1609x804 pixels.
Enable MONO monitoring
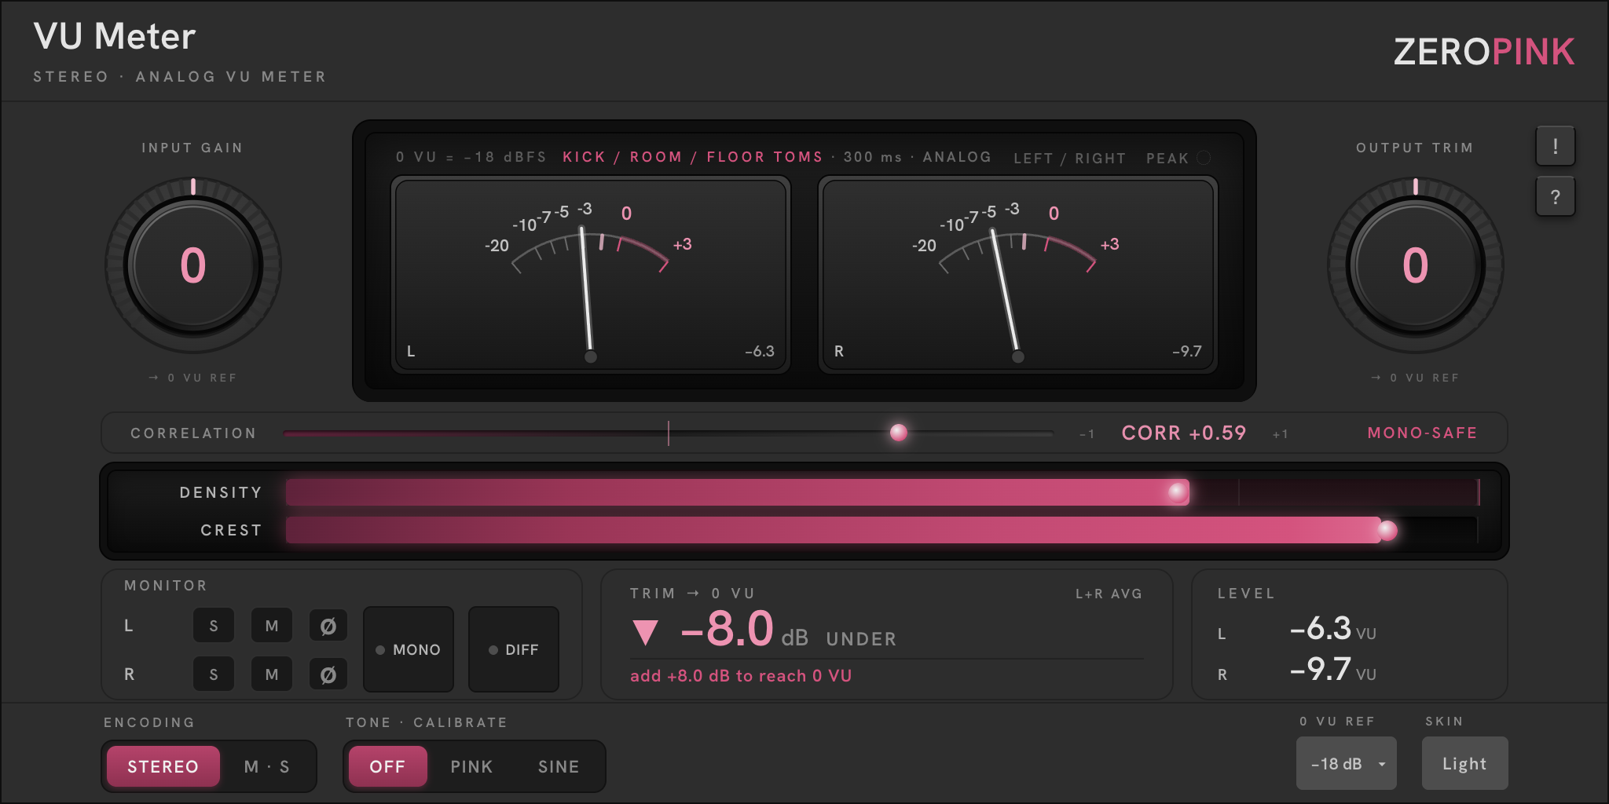[x=409, y=649]
